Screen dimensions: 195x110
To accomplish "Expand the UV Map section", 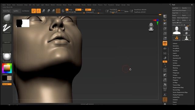I will 175,82.
